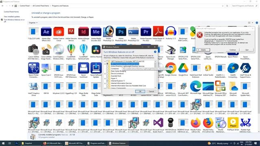Switch to Microsoft .NET Framework taskbar item
The image size is (260, 146).
point(74,143)
